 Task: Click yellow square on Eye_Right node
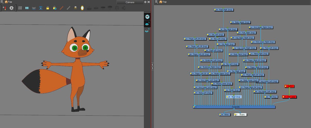220,30
